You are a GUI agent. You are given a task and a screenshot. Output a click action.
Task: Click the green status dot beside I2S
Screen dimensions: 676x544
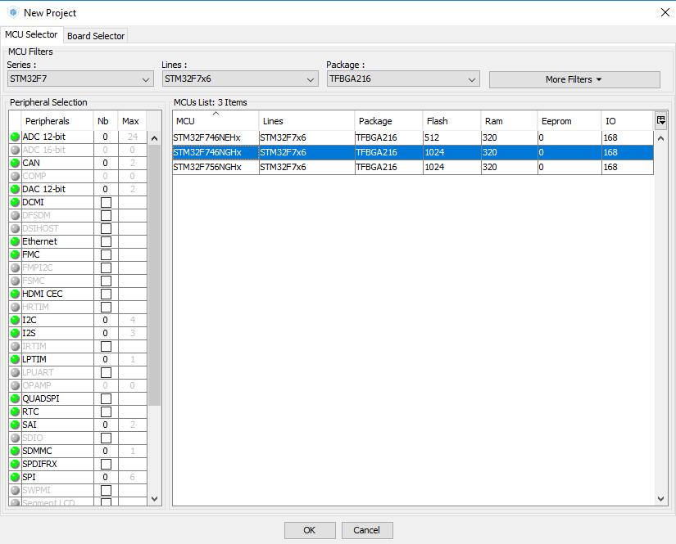15,333
